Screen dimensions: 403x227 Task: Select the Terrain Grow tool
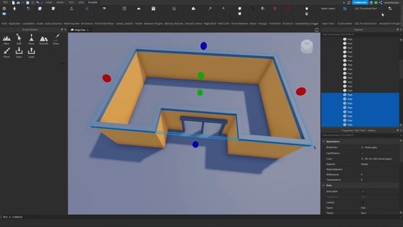(x=31, y=40)
